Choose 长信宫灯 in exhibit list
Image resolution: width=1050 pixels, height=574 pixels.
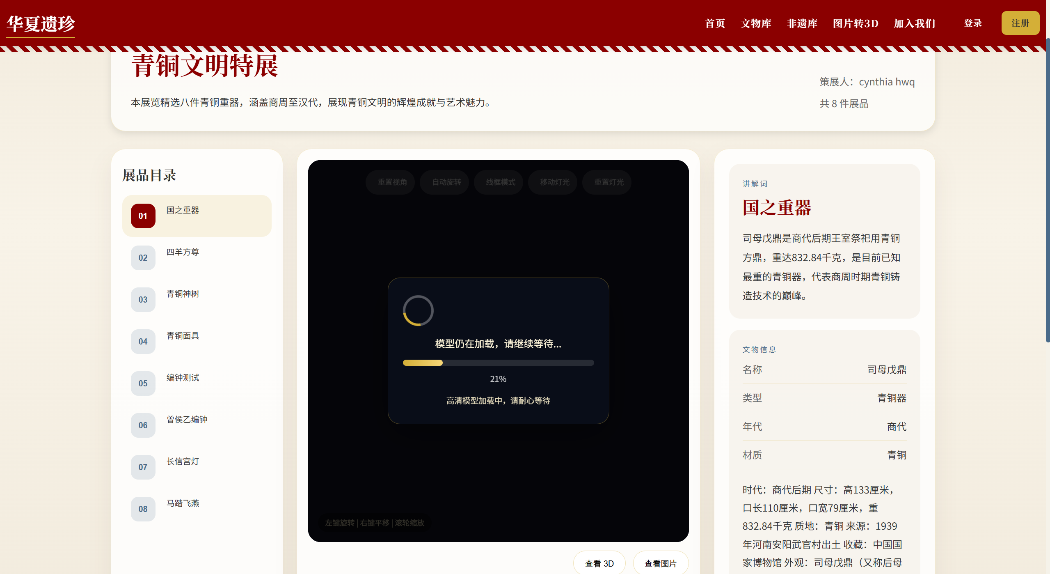point(197,467)
